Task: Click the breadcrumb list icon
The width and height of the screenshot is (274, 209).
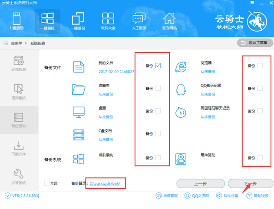Action: tap(6, 43)
